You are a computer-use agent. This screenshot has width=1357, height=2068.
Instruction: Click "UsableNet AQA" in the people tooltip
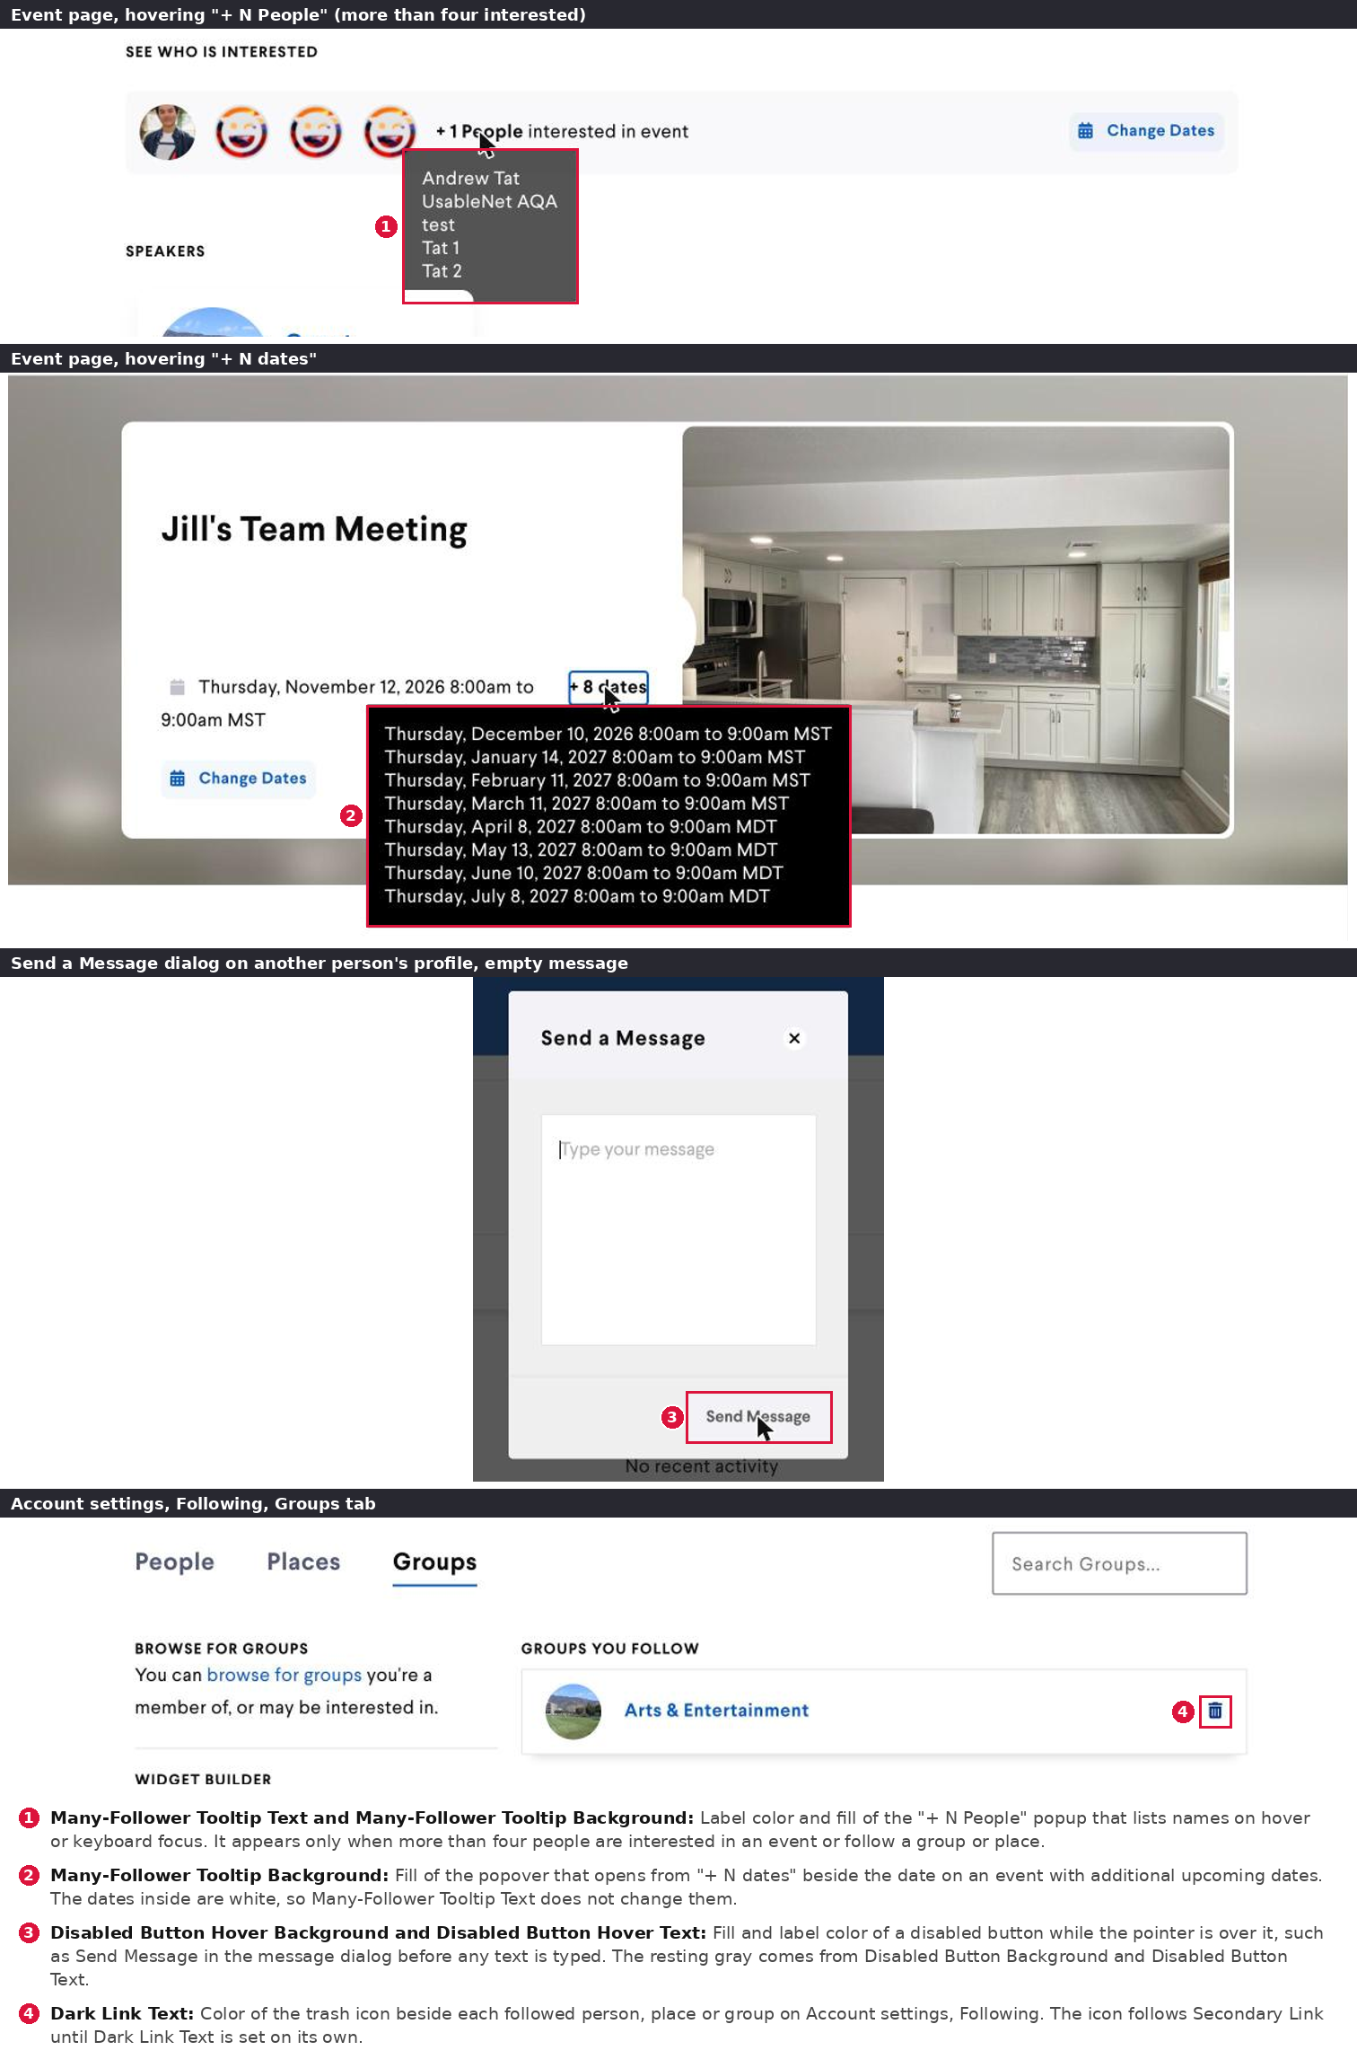(489, 201)
